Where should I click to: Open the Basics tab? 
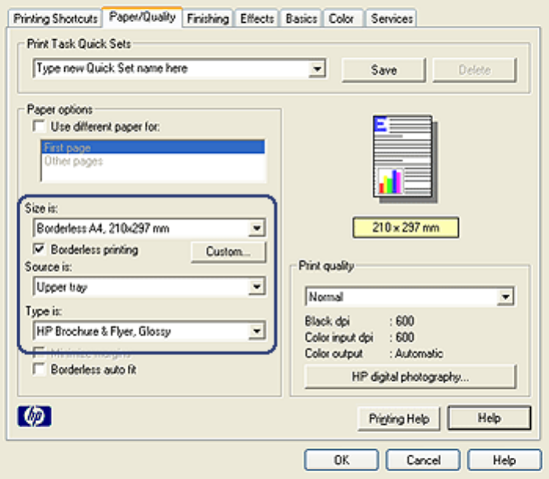click(301, 19)
